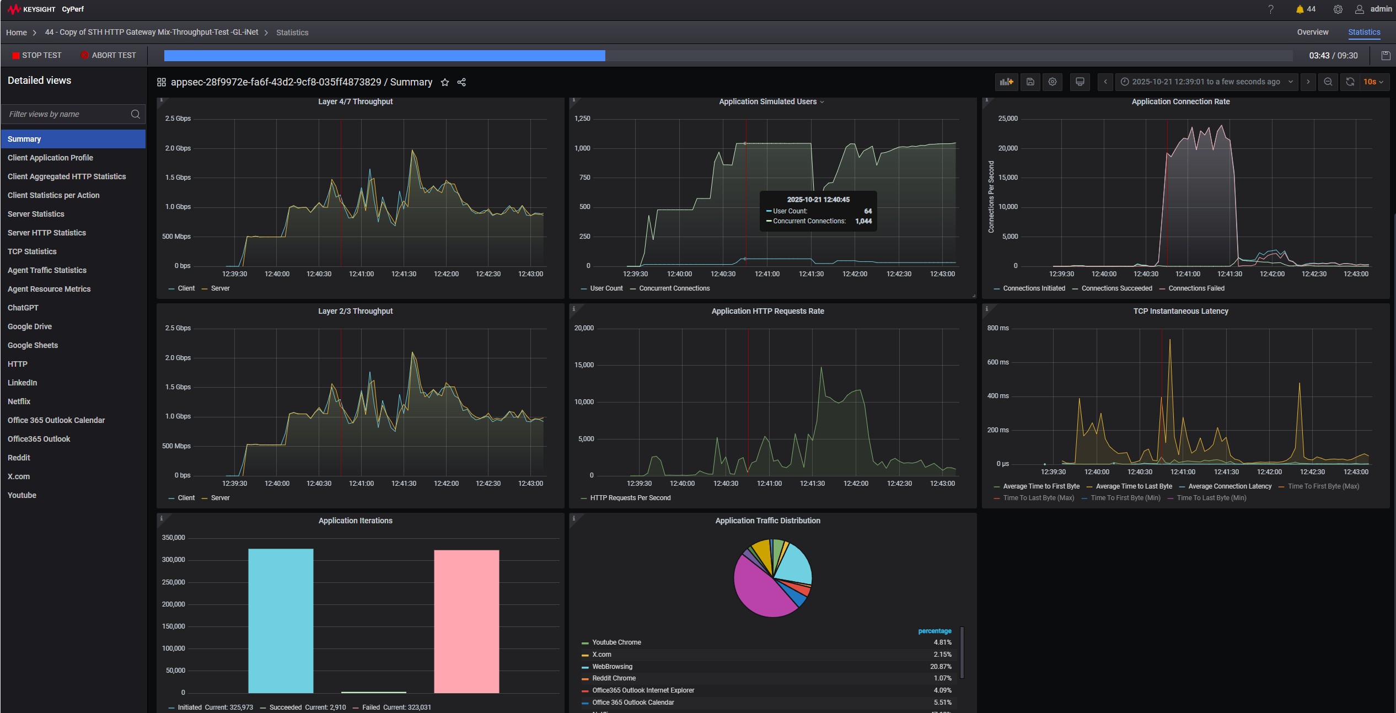Click the share dashboard icon
1396x713 pixels.
tap(461, 82)
